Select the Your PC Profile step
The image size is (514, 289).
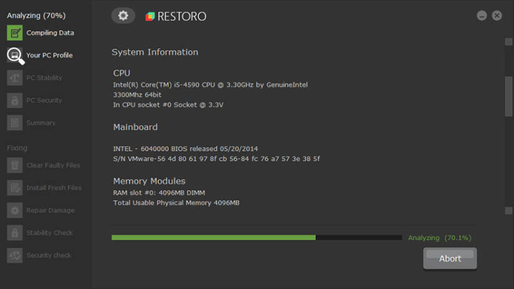point(49,55)
